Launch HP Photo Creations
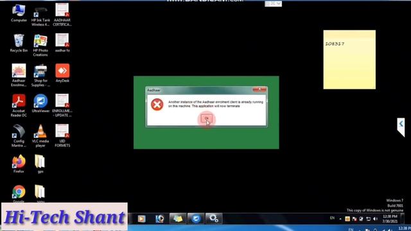The image size is (411, 231). (x=40, y=46)
